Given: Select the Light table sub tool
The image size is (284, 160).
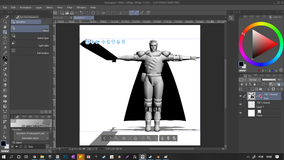Looking at the screenshot, I should 30,44.
